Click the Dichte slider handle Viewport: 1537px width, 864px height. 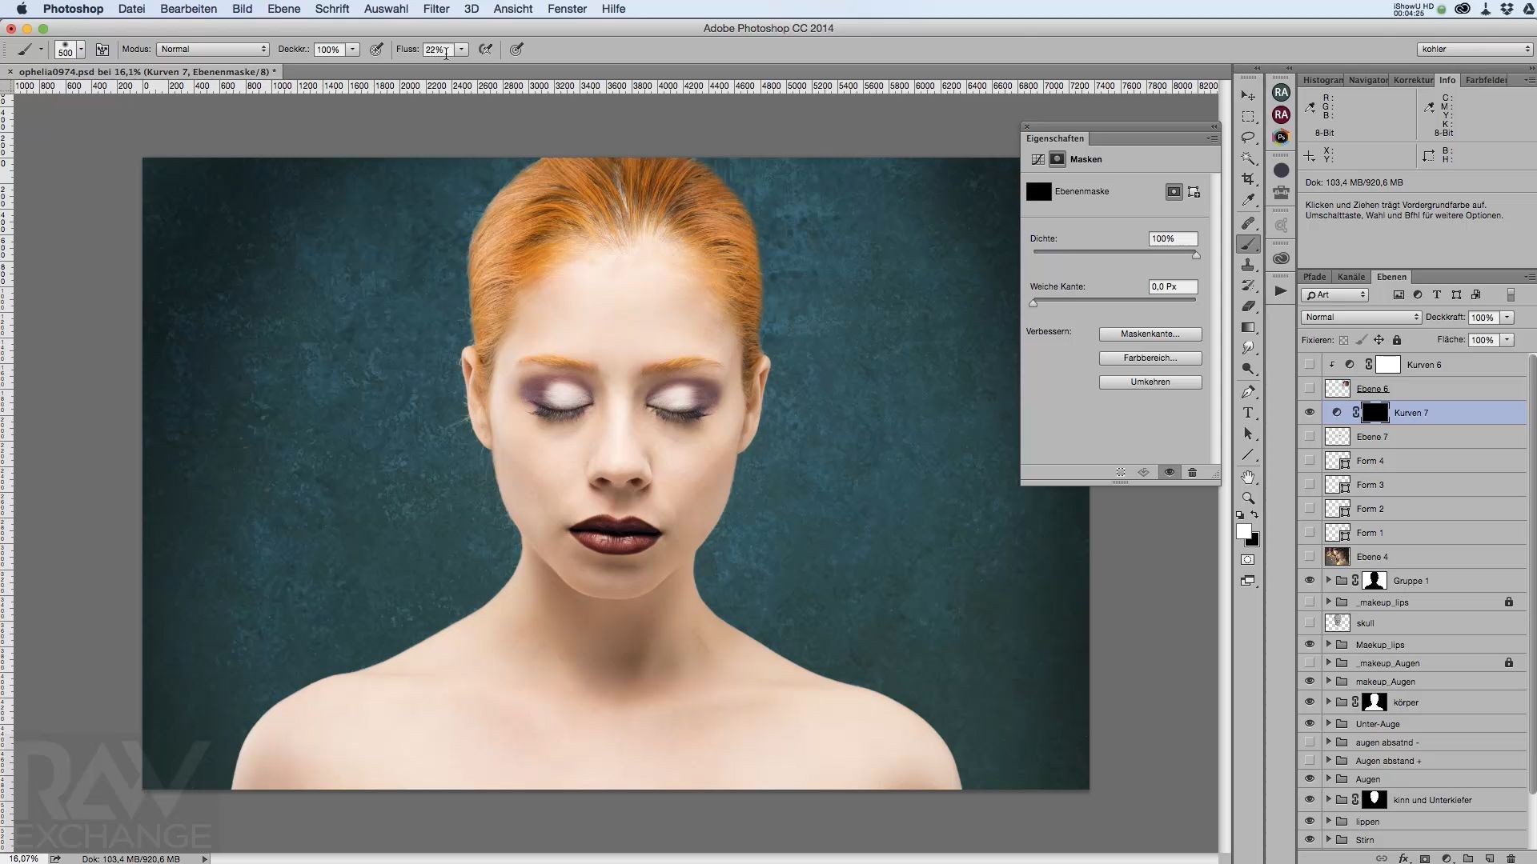tap(1196, 255)
